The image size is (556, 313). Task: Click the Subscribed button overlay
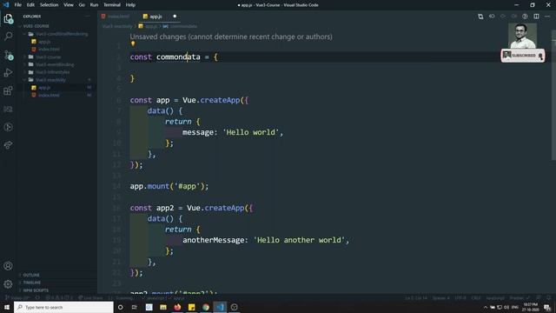523,56
